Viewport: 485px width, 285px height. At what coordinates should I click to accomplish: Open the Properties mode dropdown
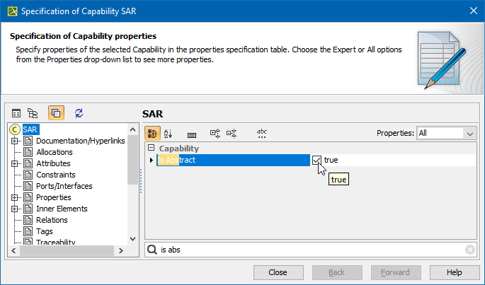point(470,133)
